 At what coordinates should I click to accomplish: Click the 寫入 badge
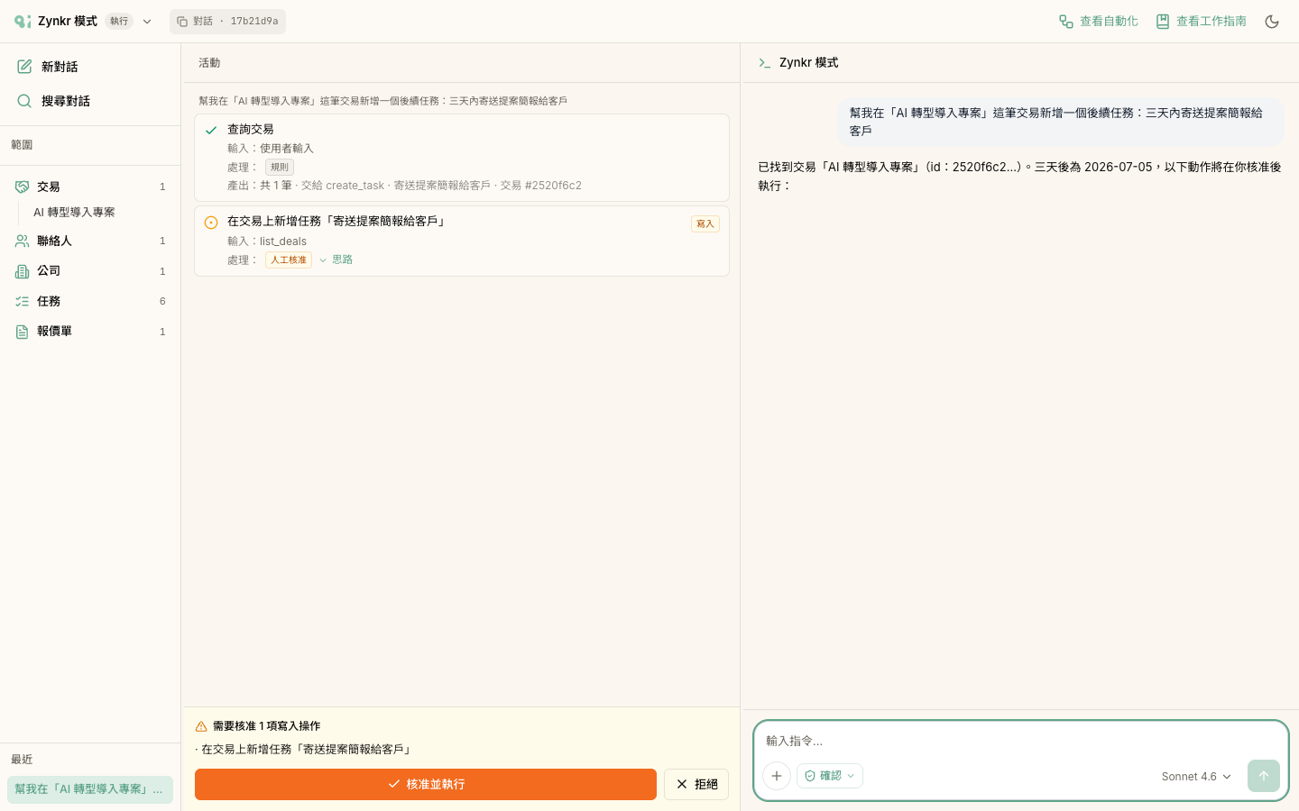705,223
